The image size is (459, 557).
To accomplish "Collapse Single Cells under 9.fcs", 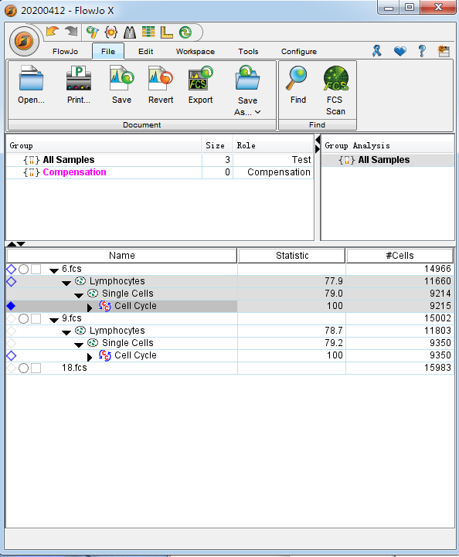I will (x=79, y=345).
